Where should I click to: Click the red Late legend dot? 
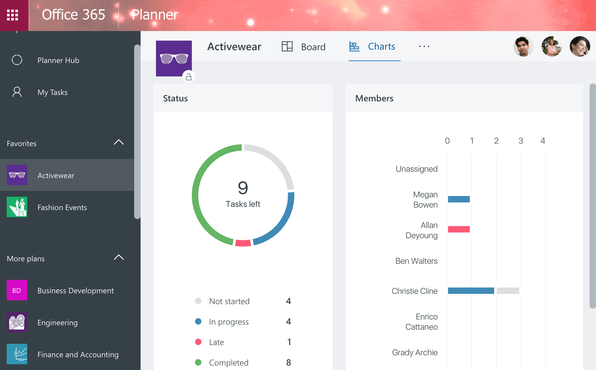pyautogui.click(x=199, y=342)
